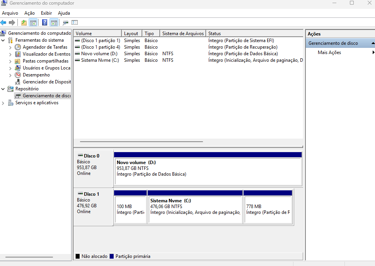Click the Usuários e Grupos Locais icon
This screenshot has height=266, width=375.
coord(17,68)
